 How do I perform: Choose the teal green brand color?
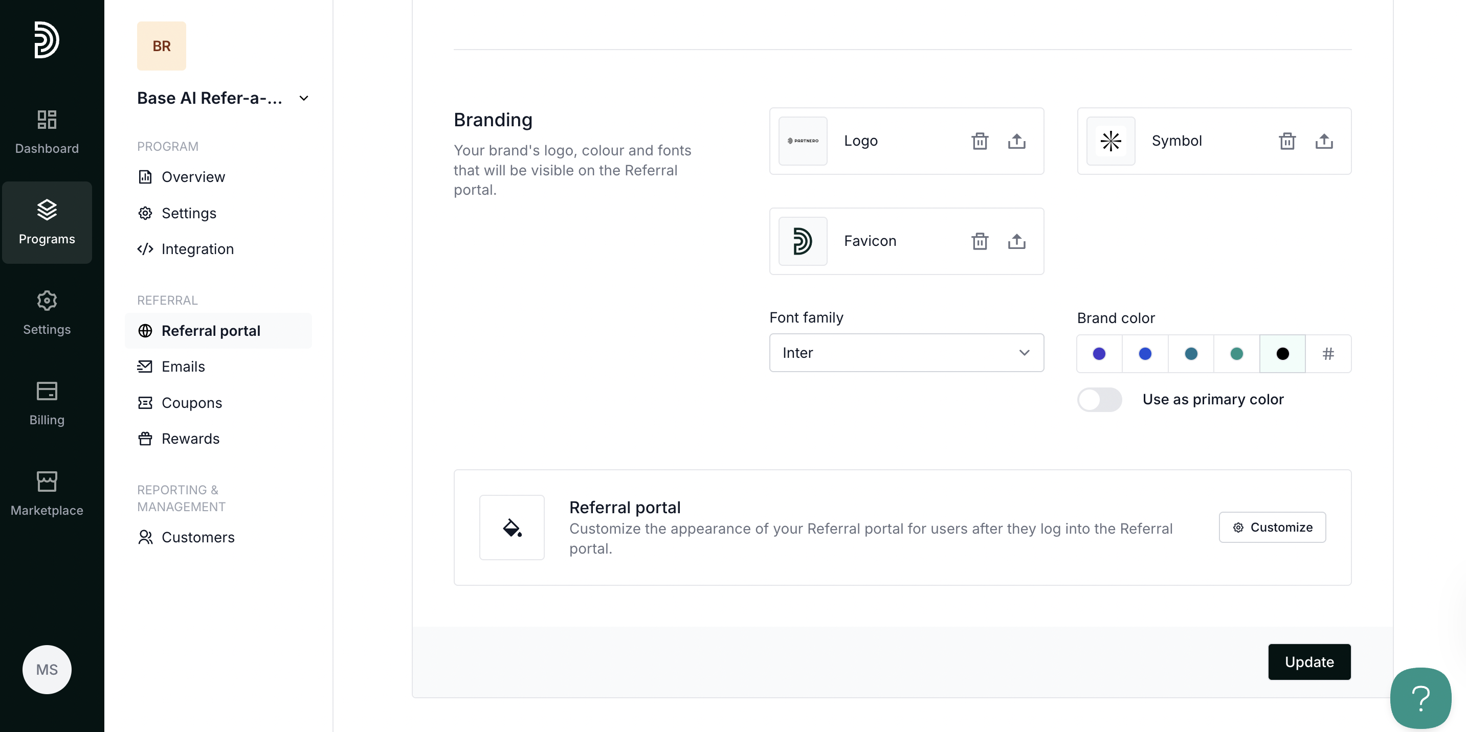tap(1236, 354)
